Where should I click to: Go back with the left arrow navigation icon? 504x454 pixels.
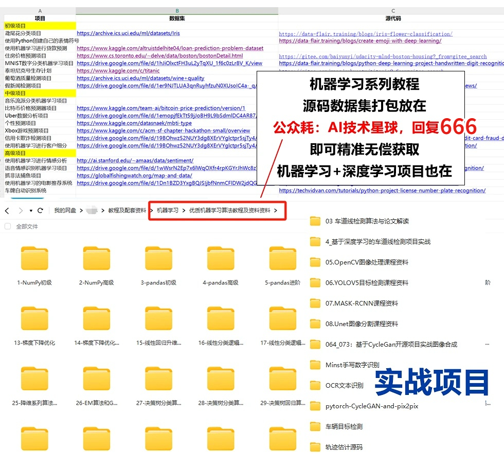pos(7,211)
